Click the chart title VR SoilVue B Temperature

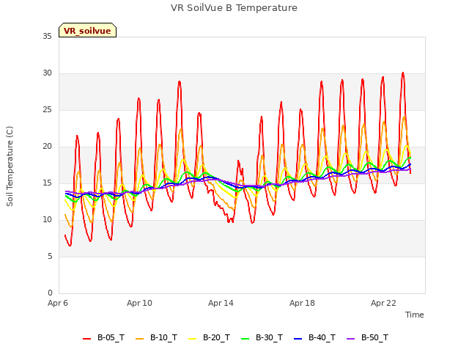(234, 8)
